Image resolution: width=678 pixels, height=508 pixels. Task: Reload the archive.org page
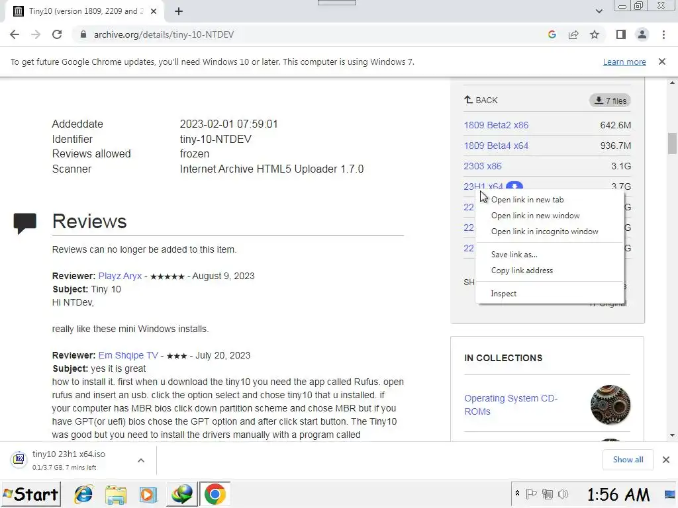(x=57, y=34)
